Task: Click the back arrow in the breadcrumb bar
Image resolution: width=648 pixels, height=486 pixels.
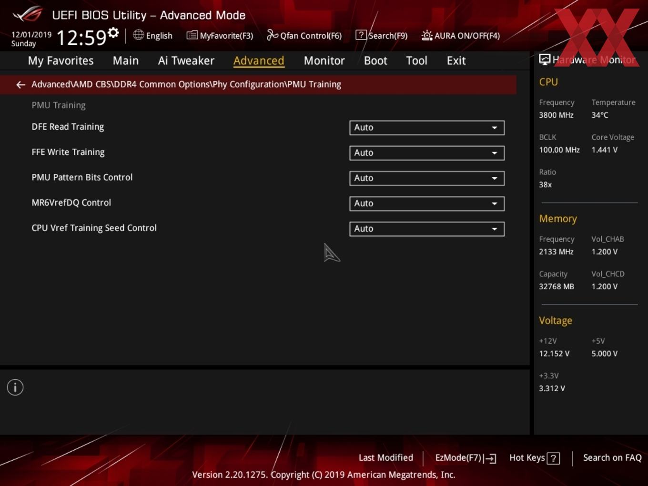Action: (20, 85)
